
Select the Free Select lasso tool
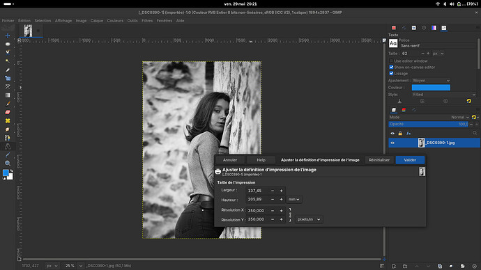(x=8, y=52)
